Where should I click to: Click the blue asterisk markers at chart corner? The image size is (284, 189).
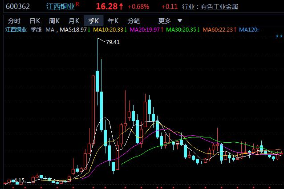(279, 36)
